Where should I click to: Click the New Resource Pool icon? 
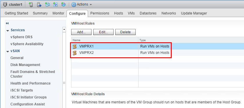[x=63, y=5]
